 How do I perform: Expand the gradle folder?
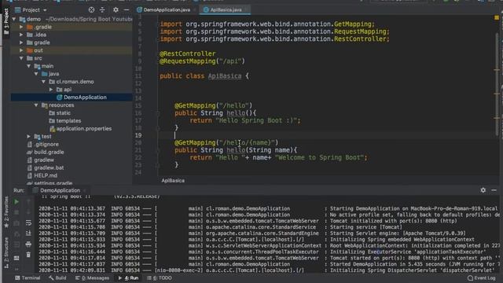[21, 42]
